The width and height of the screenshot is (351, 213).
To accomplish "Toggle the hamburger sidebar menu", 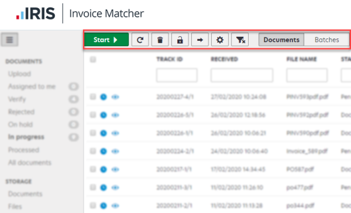I will 9,40.
